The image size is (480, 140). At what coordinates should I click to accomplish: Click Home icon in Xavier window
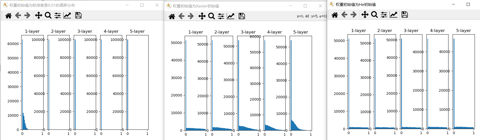click(172, 16)
